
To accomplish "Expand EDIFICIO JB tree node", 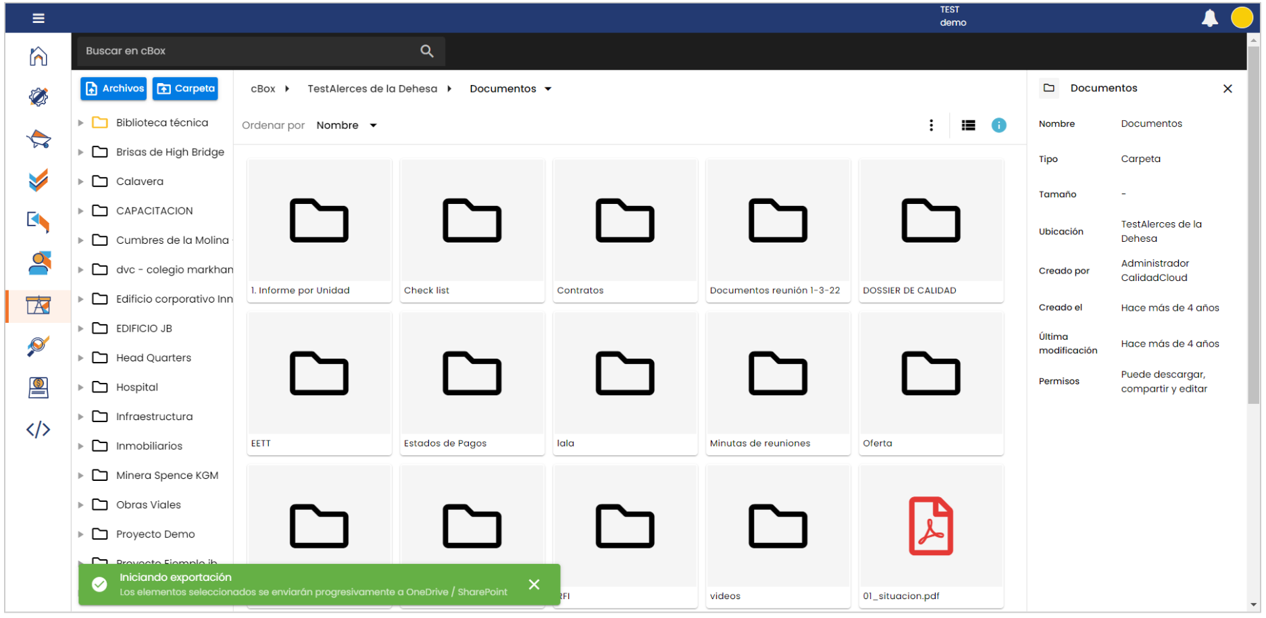I will coord(80,328).
